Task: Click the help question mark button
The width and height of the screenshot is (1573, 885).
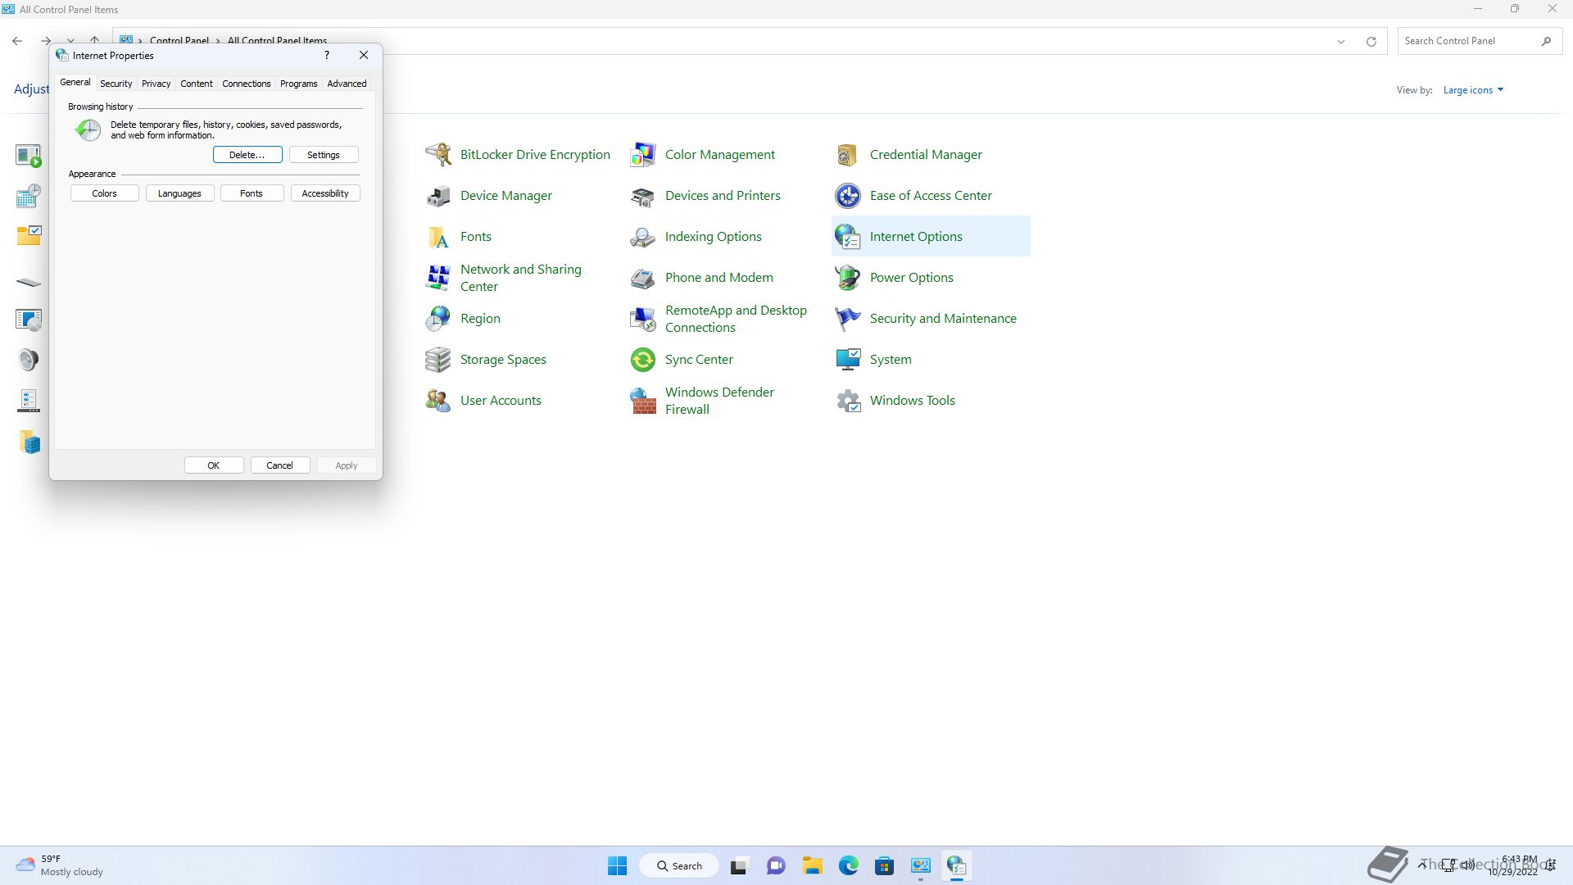Action: (x=327, y=55)
